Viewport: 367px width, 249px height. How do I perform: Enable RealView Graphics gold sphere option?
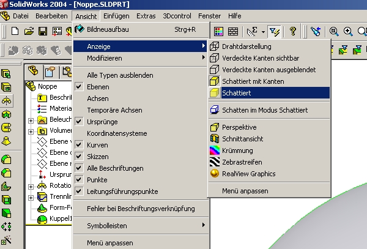269,174
